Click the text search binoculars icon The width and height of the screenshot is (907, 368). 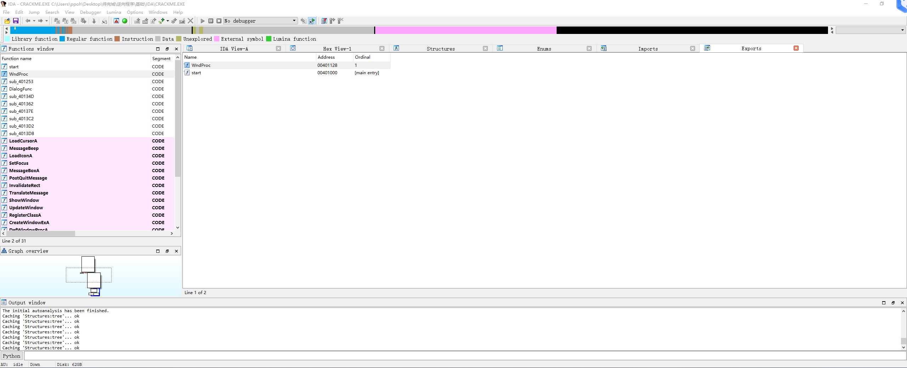[65, 21]
